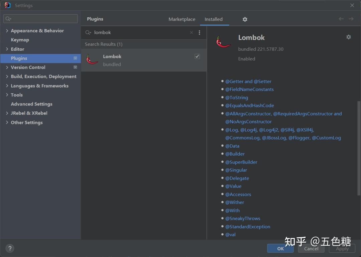Open the plugins gear options menu
The width and height of the screenshot is (361, 257).
[x=245, y=19]
